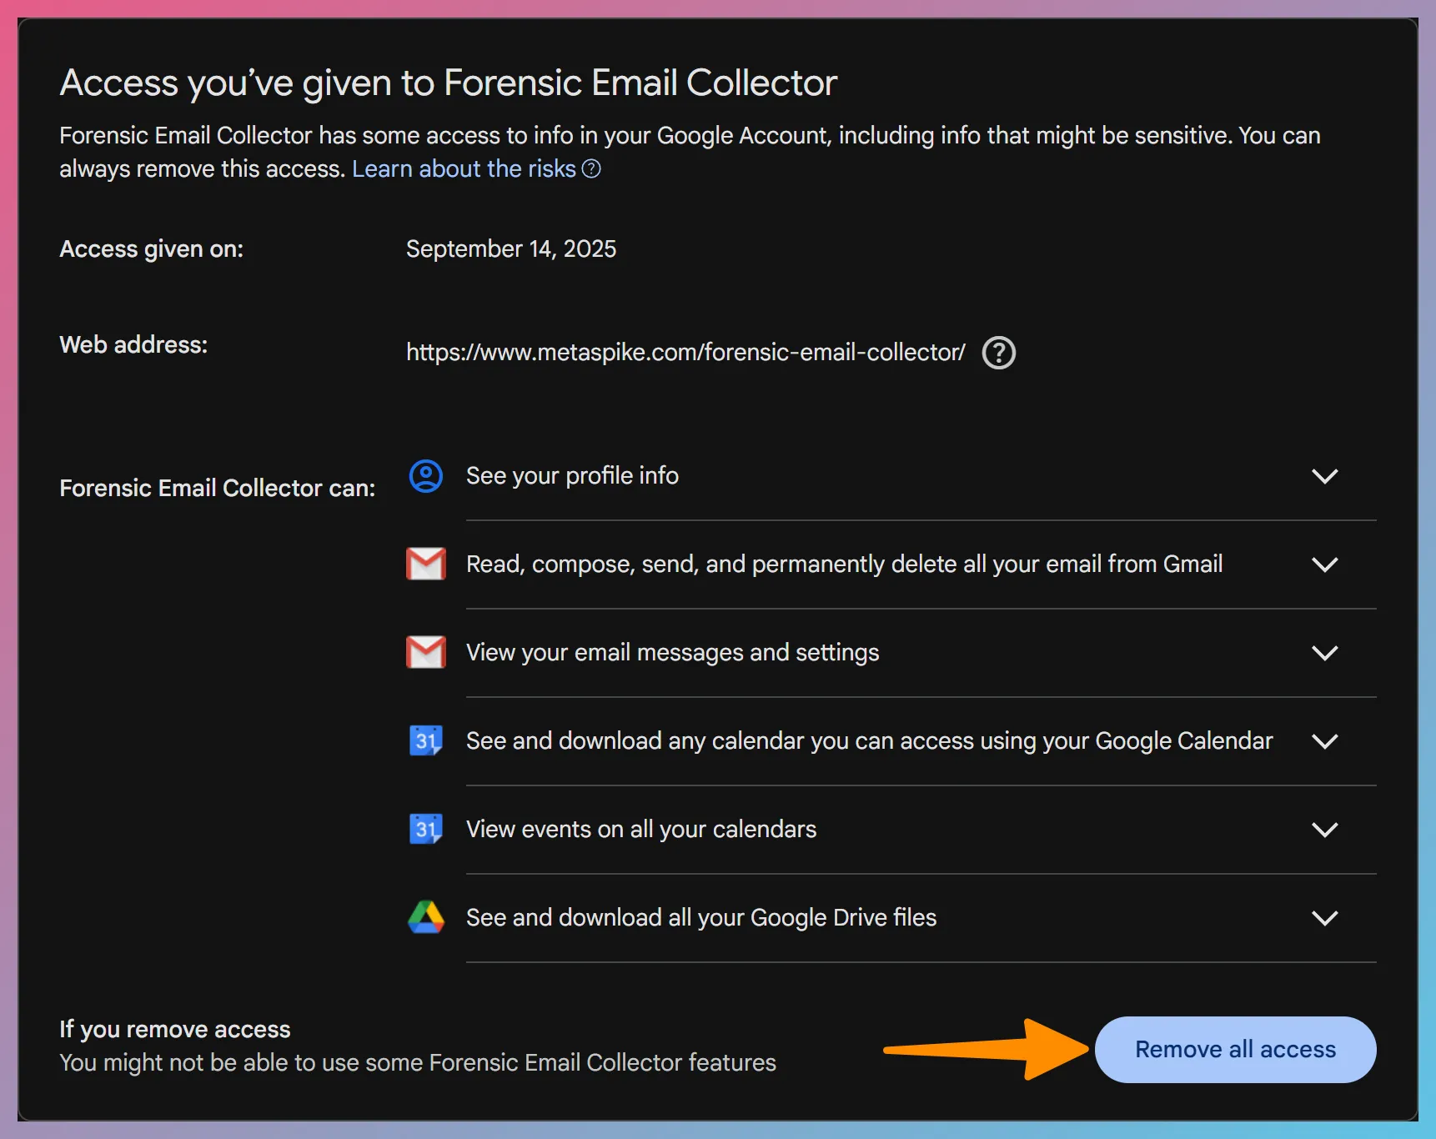Click the blue profile info icon

click(x=425, y=476)
